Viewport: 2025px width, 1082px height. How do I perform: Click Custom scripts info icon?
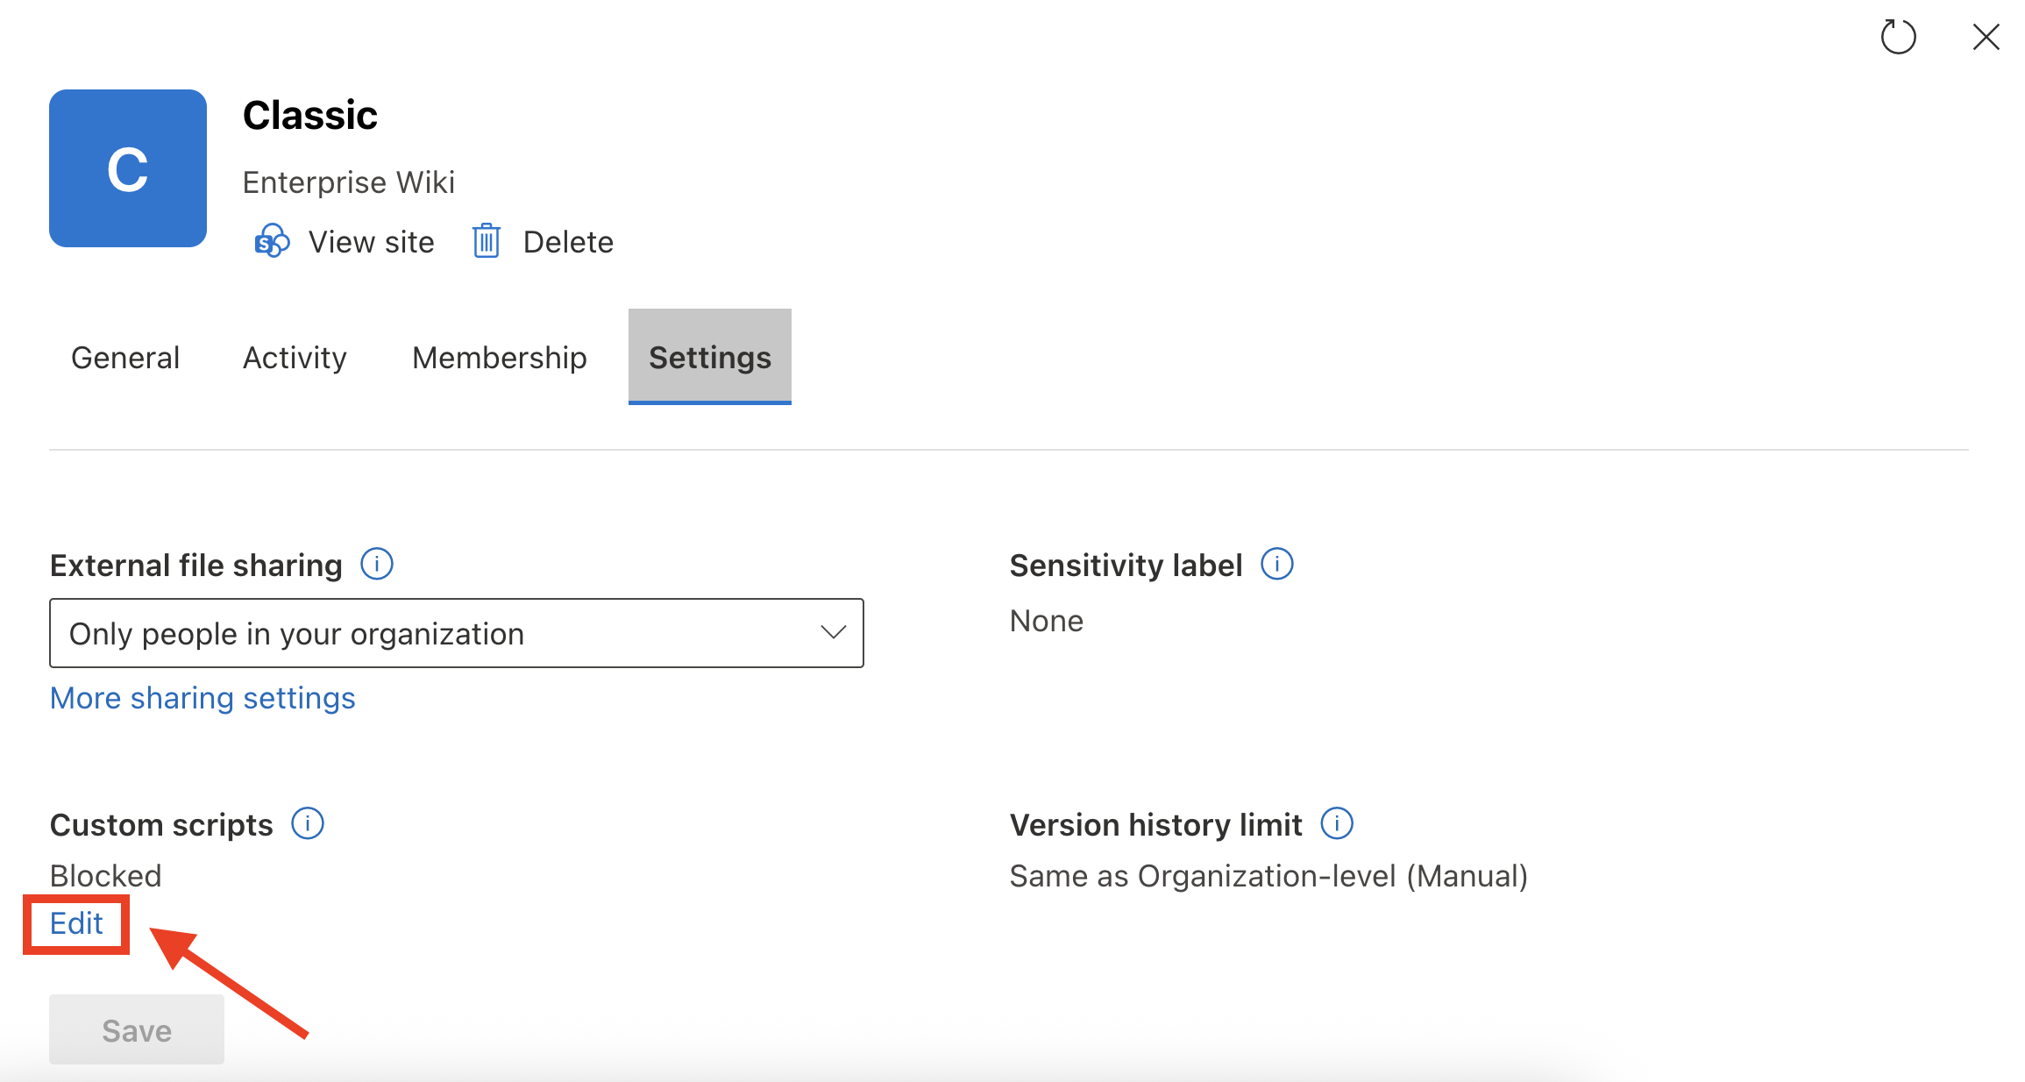[308, 823]
